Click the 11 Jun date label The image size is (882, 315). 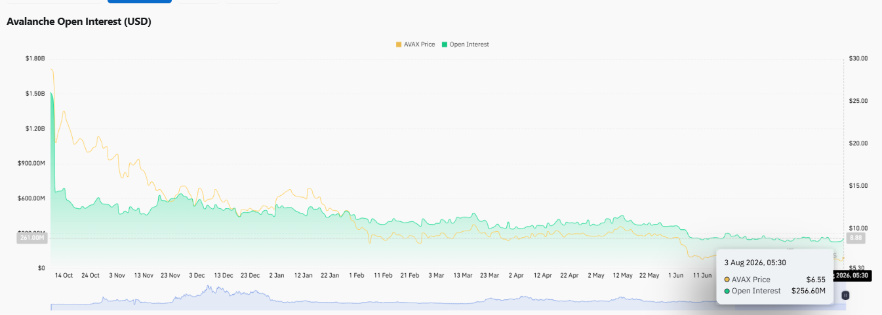pyautogui.click(x=702, y=276)
